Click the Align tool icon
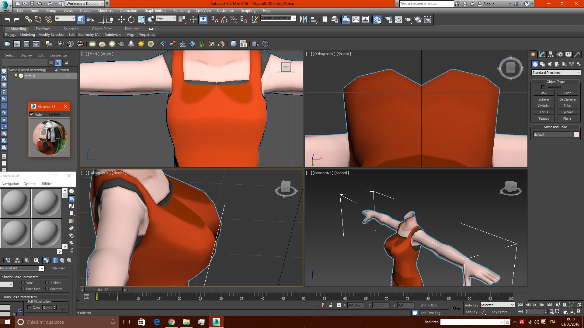The image size is (584, 328). click(313, 20)
